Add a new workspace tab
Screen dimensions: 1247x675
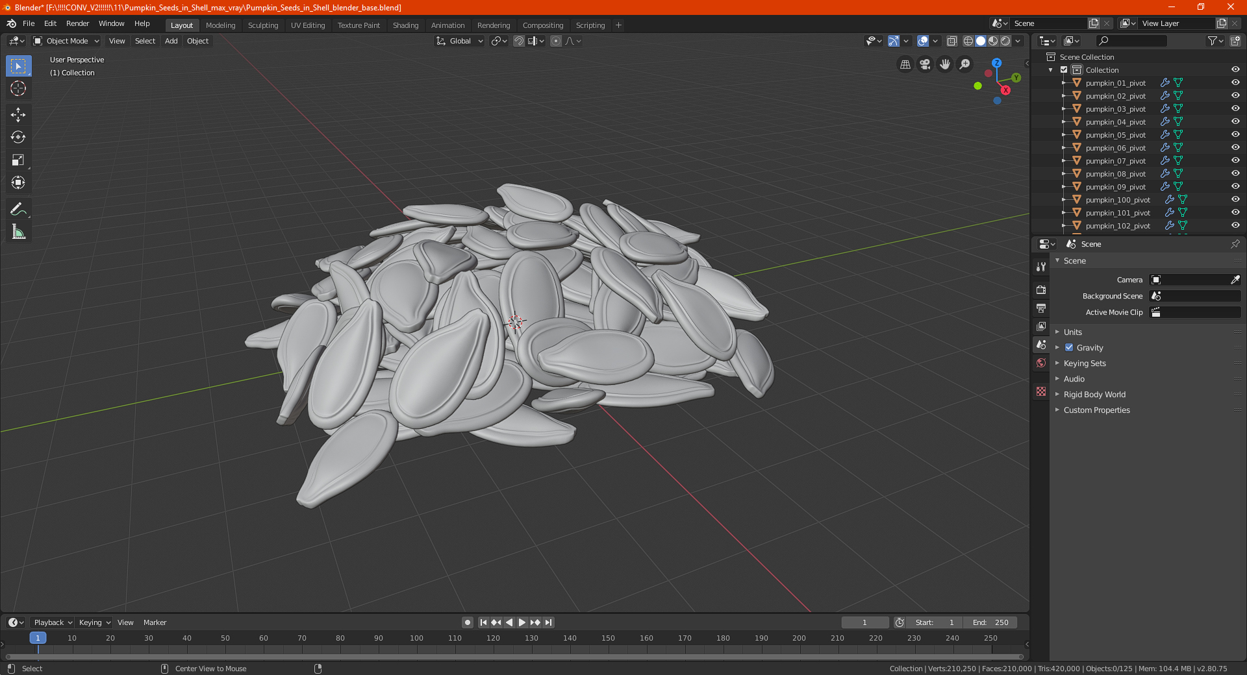point(618,25)
